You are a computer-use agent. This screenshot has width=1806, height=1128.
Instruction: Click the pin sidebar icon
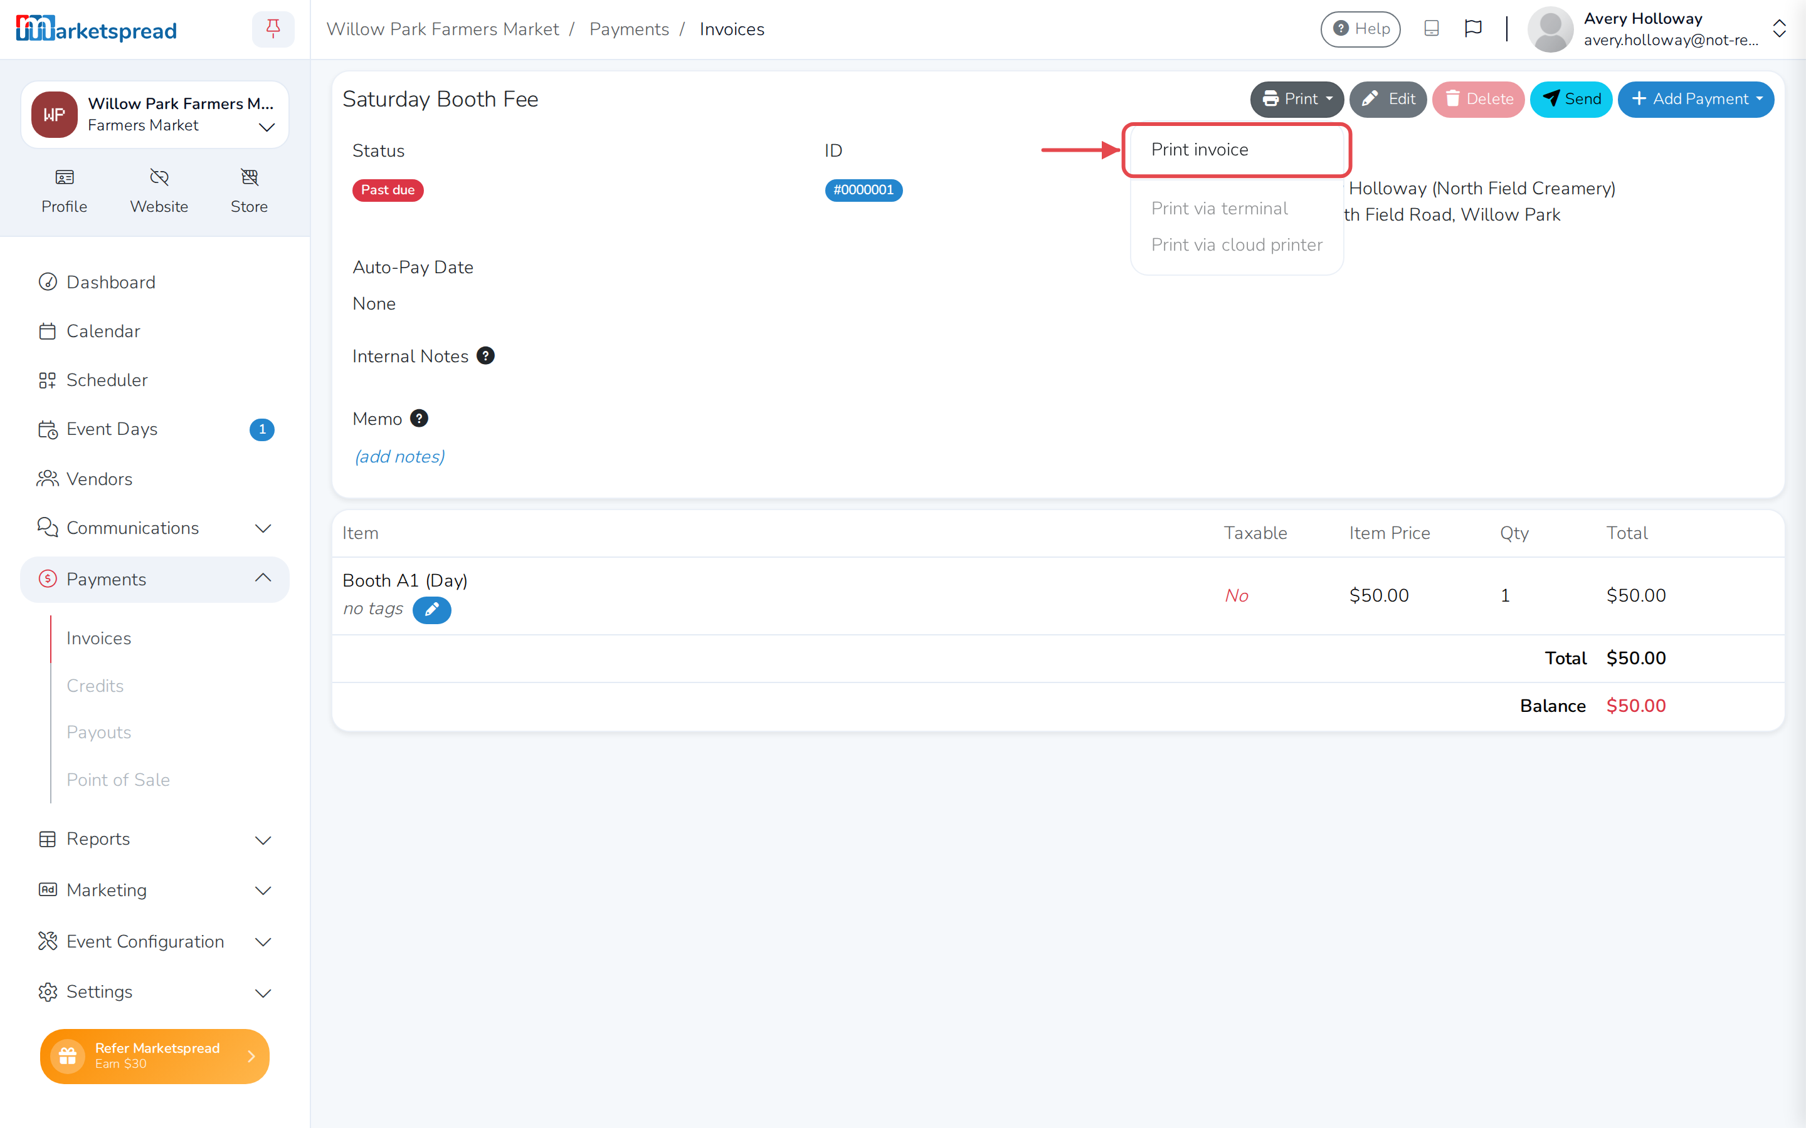[x=273, y=29]
